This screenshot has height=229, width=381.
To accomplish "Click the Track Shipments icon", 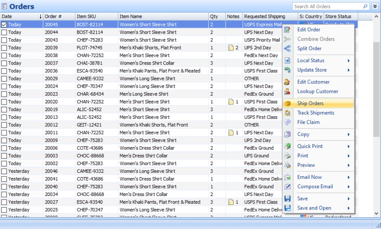I will click(x=287, y=113).
